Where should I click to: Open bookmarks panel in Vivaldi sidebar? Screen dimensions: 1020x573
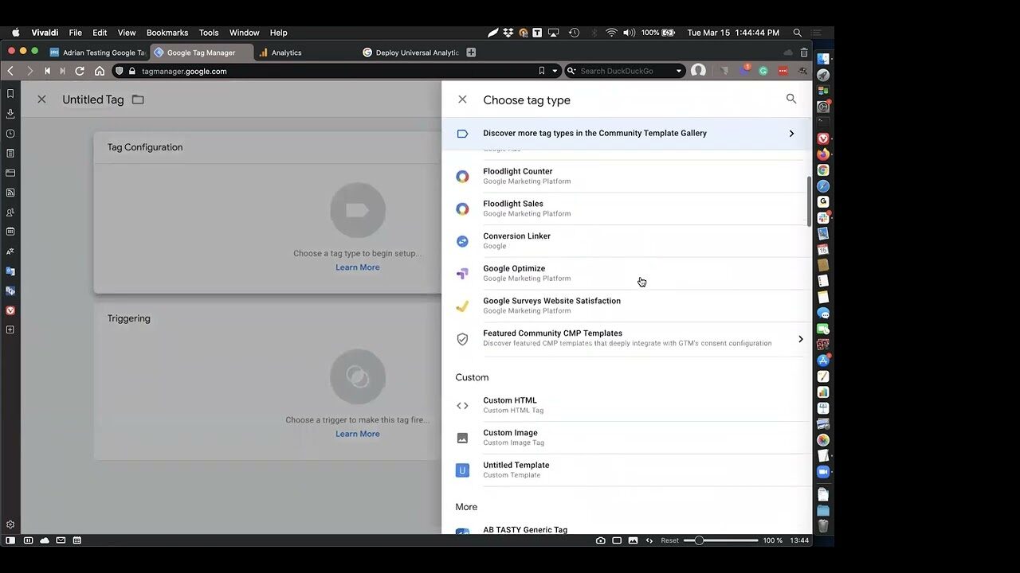click(10, 94)
